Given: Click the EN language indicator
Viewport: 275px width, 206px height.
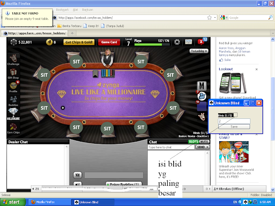Looking at the screenshot, I should coord(235,202).
